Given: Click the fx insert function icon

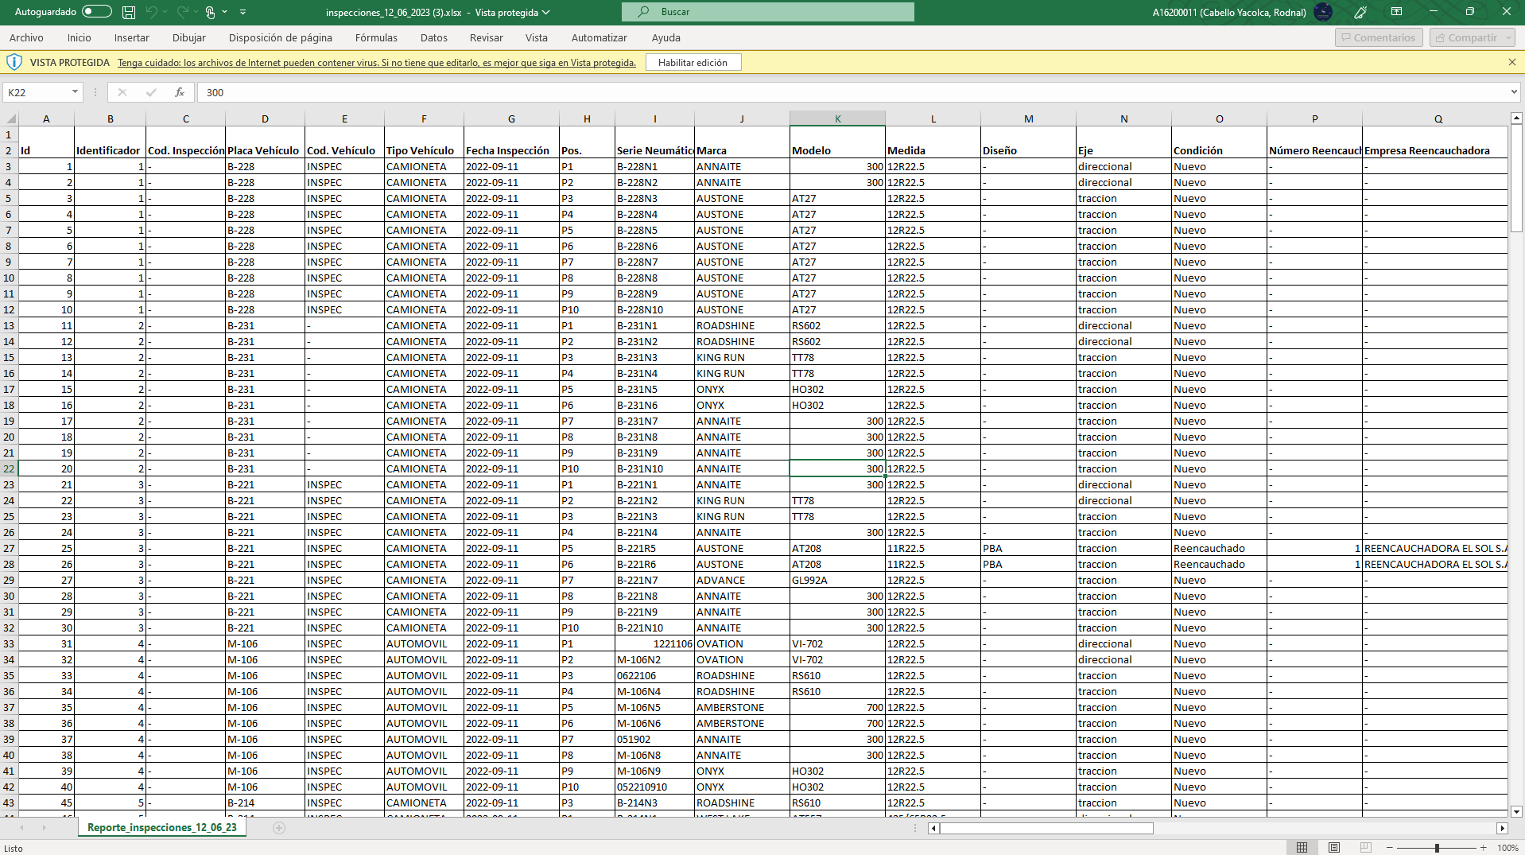Looking at the screenshot, I should point(180,92).
